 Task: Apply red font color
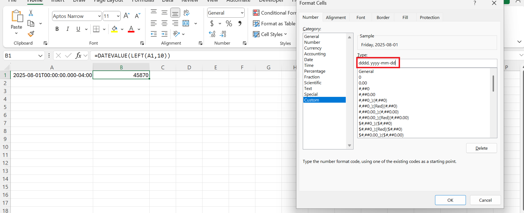[131, 29]
